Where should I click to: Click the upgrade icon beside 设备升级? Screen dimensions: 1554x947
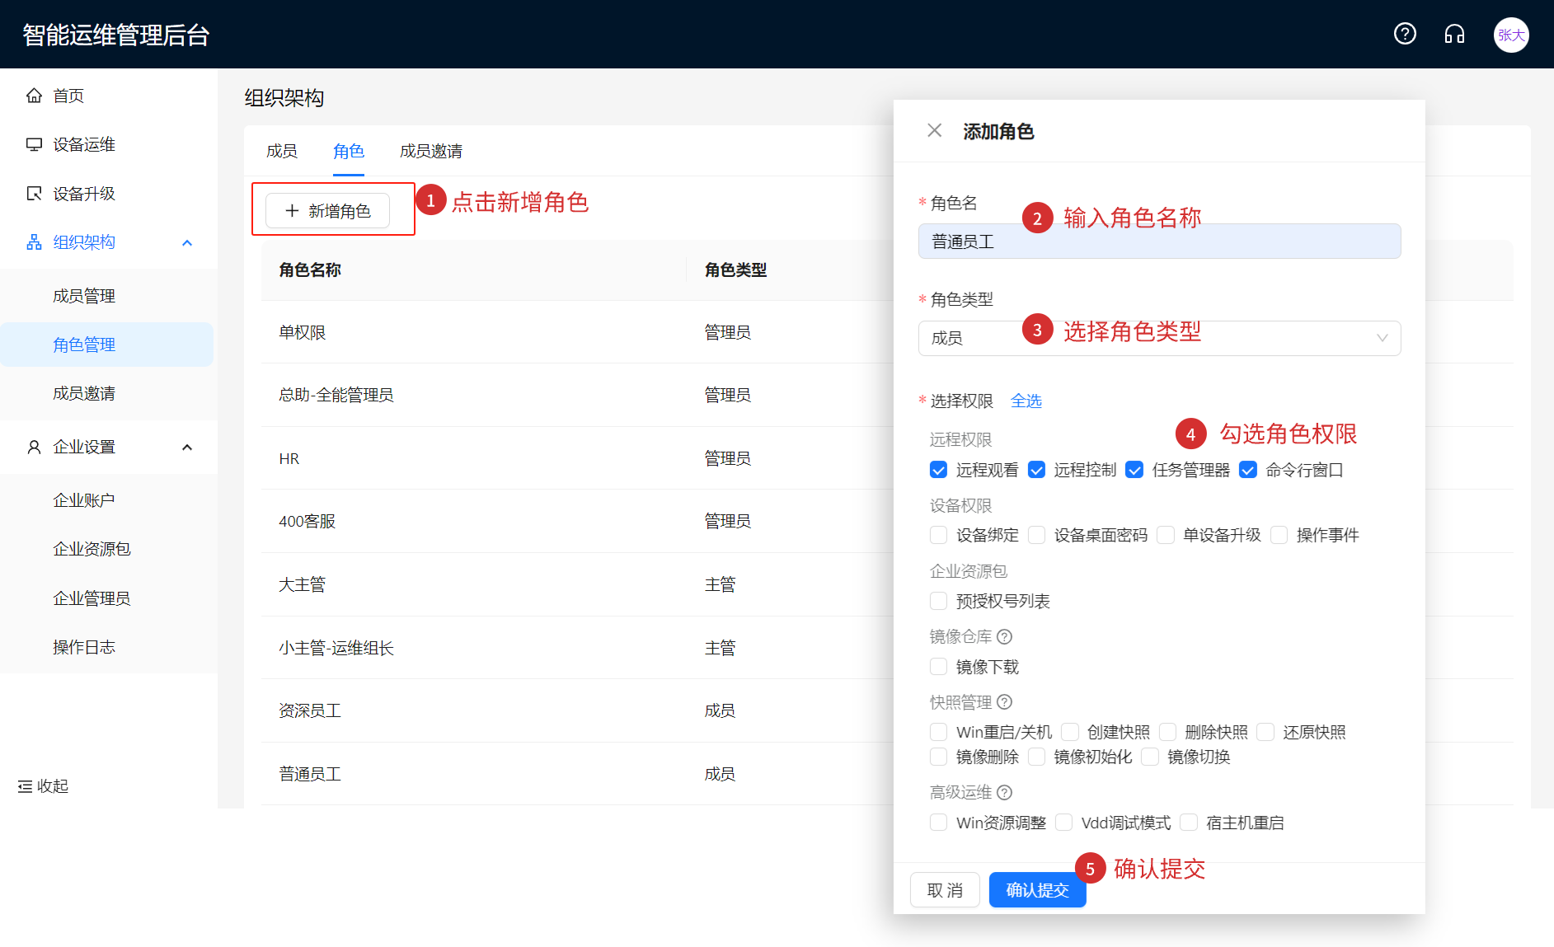click(x=34, y=194)
